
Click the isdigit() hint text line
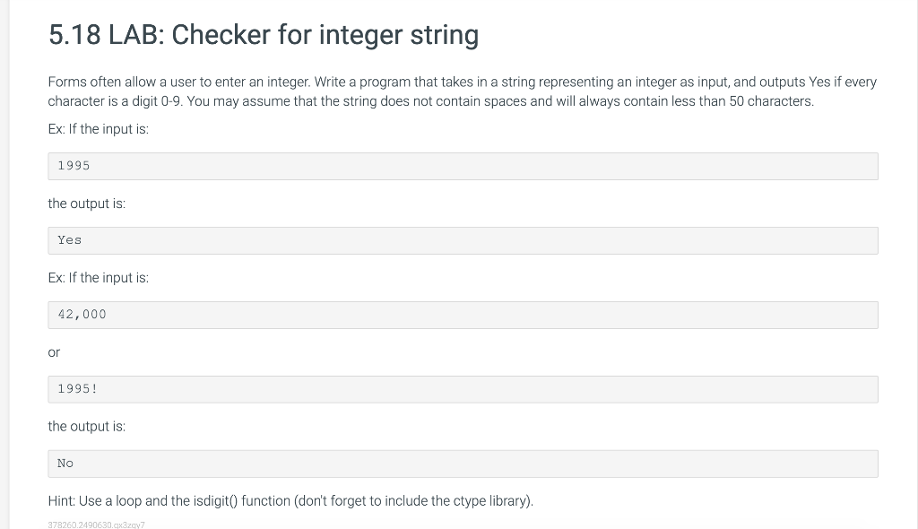coord(290,501)
